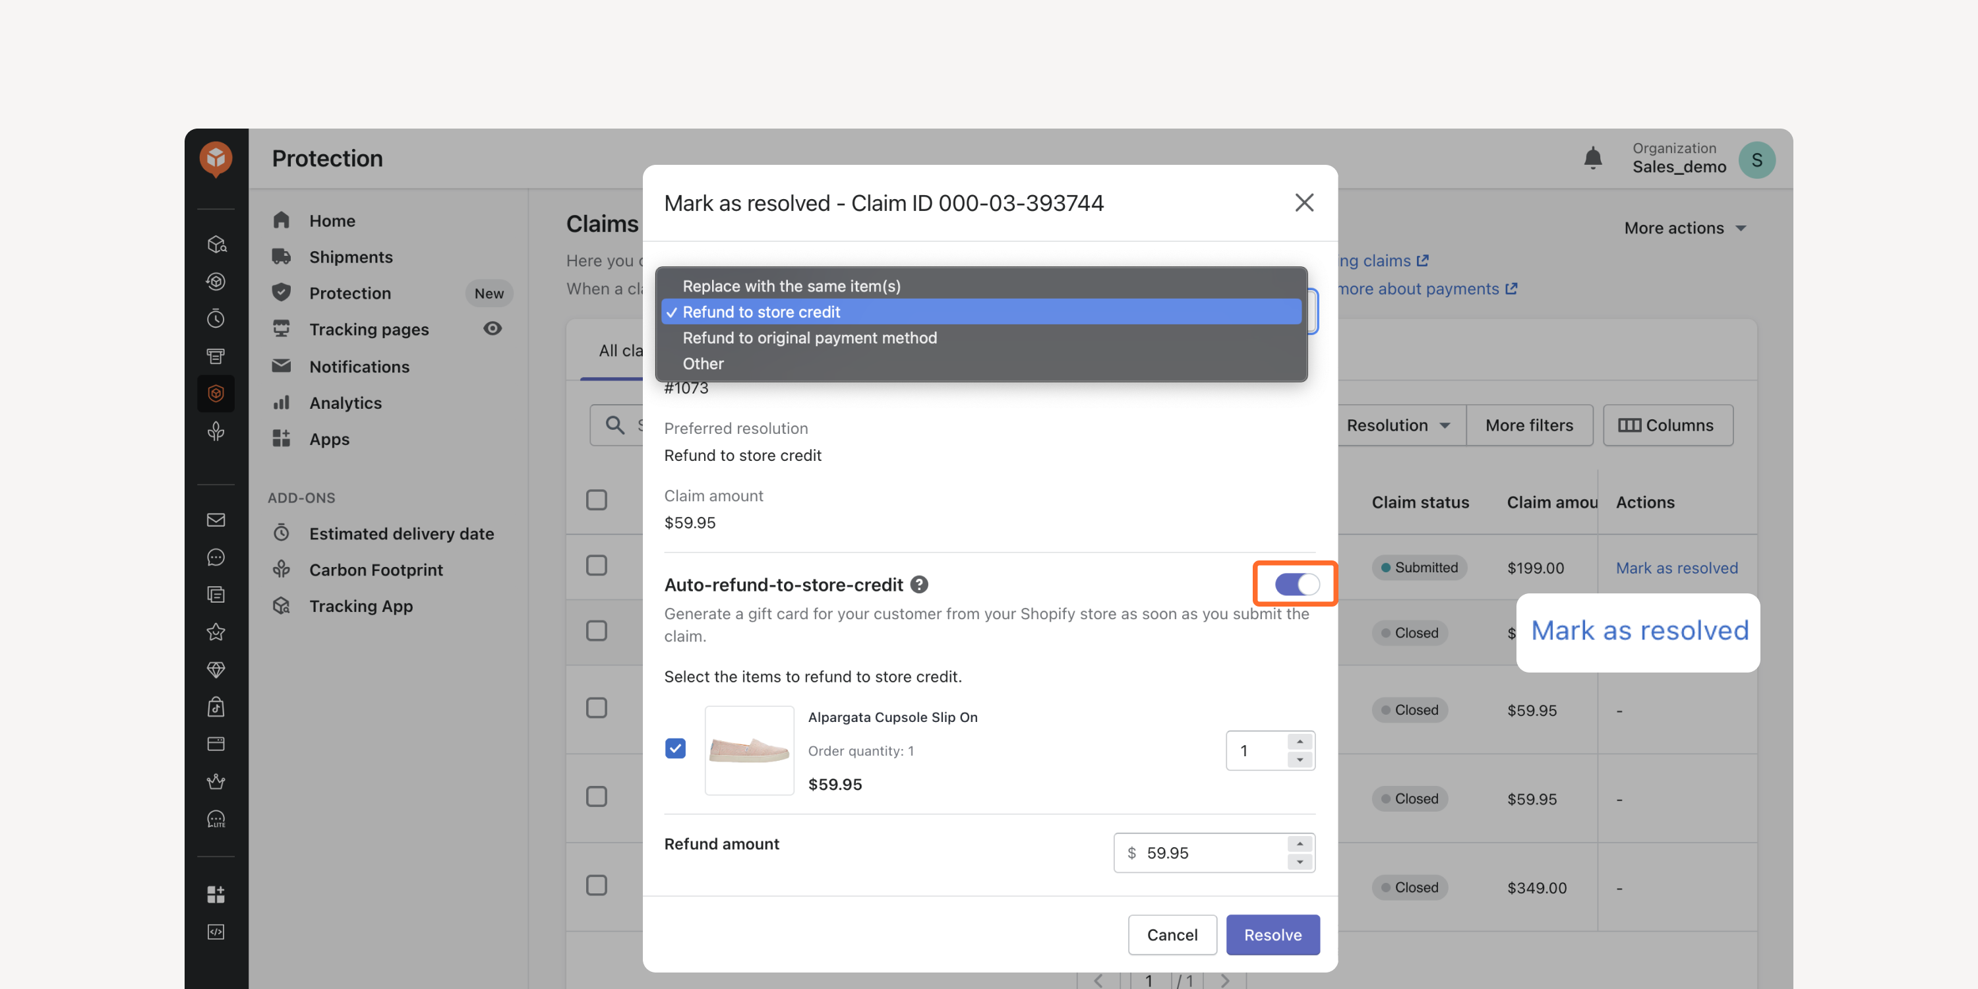Screen dimensions: 1978x989
Task: Open the package search icon in dark rail
Action: pyautogui.click(x=216, y=244)
